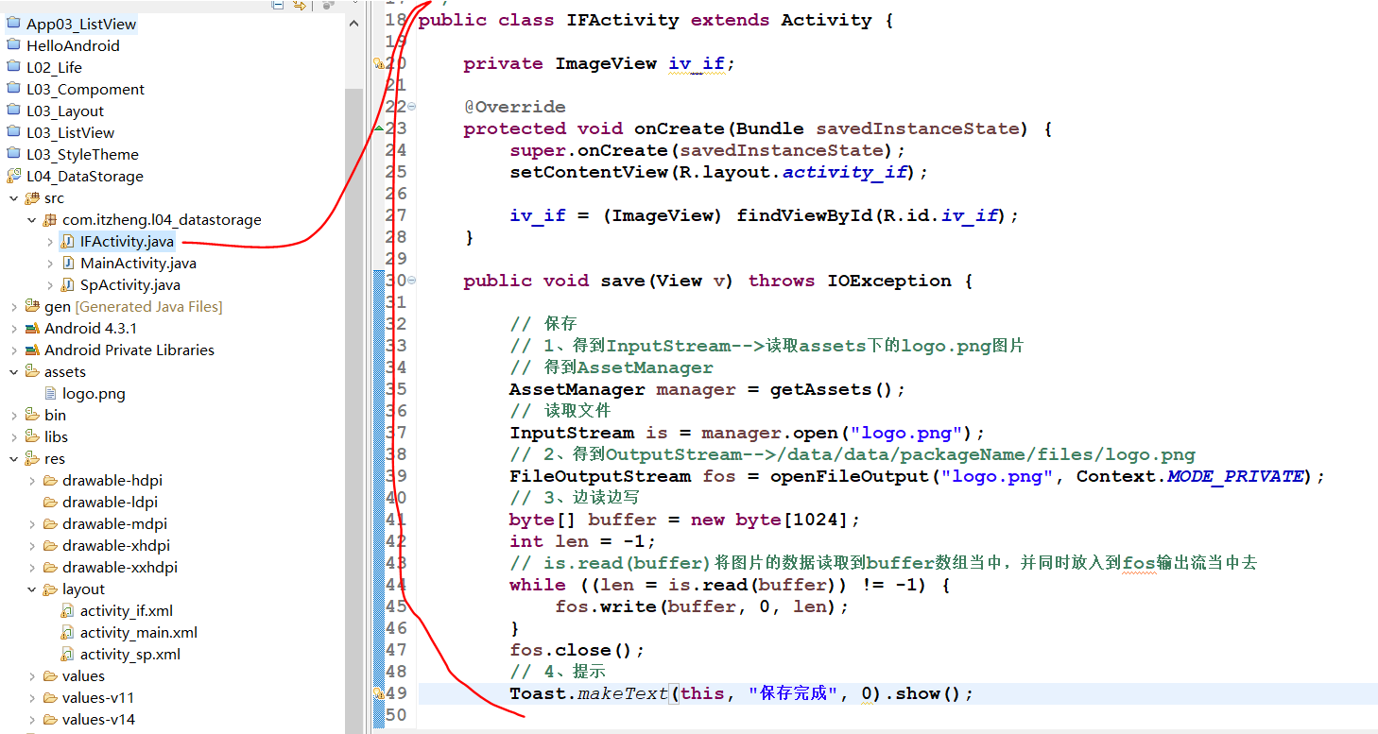Click the L03_Layout project folder icon

click(13, 111)
